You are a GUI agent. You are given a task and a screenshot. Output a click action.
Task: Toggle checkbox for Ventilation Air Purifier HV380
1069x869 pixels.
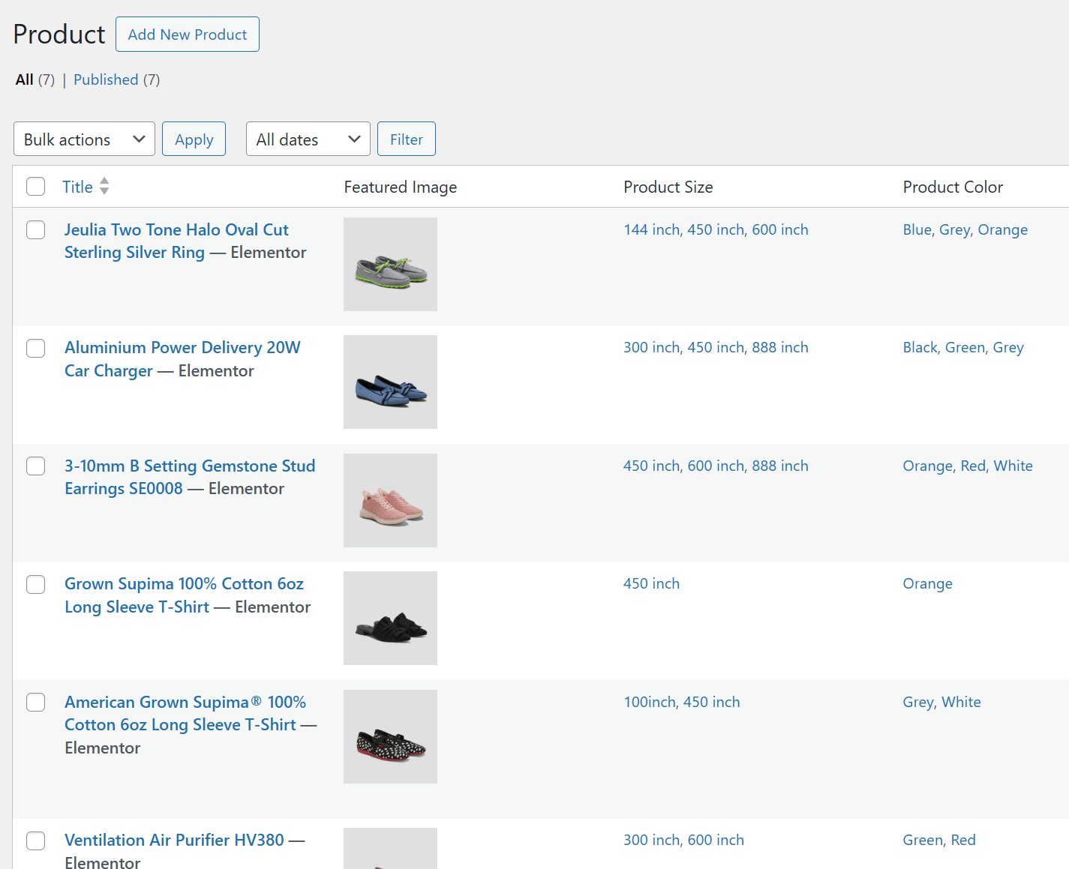(x=36, y=841)
